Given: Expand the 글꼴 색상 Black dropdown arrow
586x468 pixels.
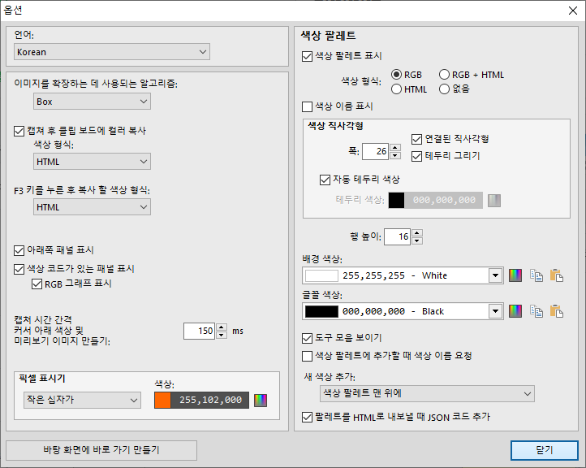Looking at the screenshot, I should tap(495, 311).
